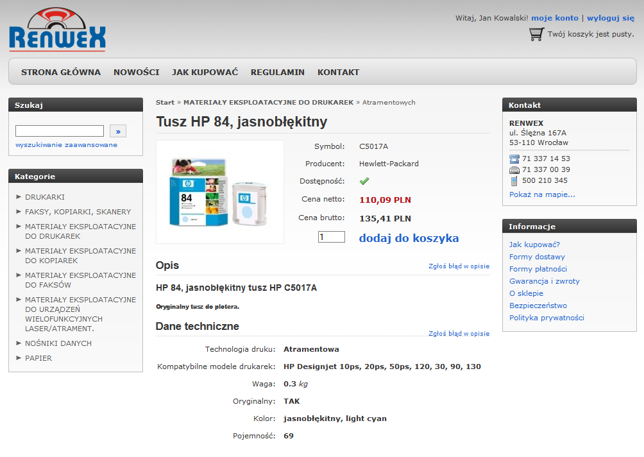Screen dimensions: 644x457
Task: Select MATERIAŁY EKSPLOATACYJNE DO FAKSÓW category
Action: pos(81,280)
